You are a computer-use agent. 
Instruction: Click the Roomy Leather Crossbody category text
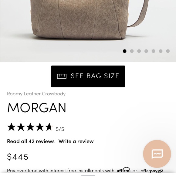pos(36,94)
